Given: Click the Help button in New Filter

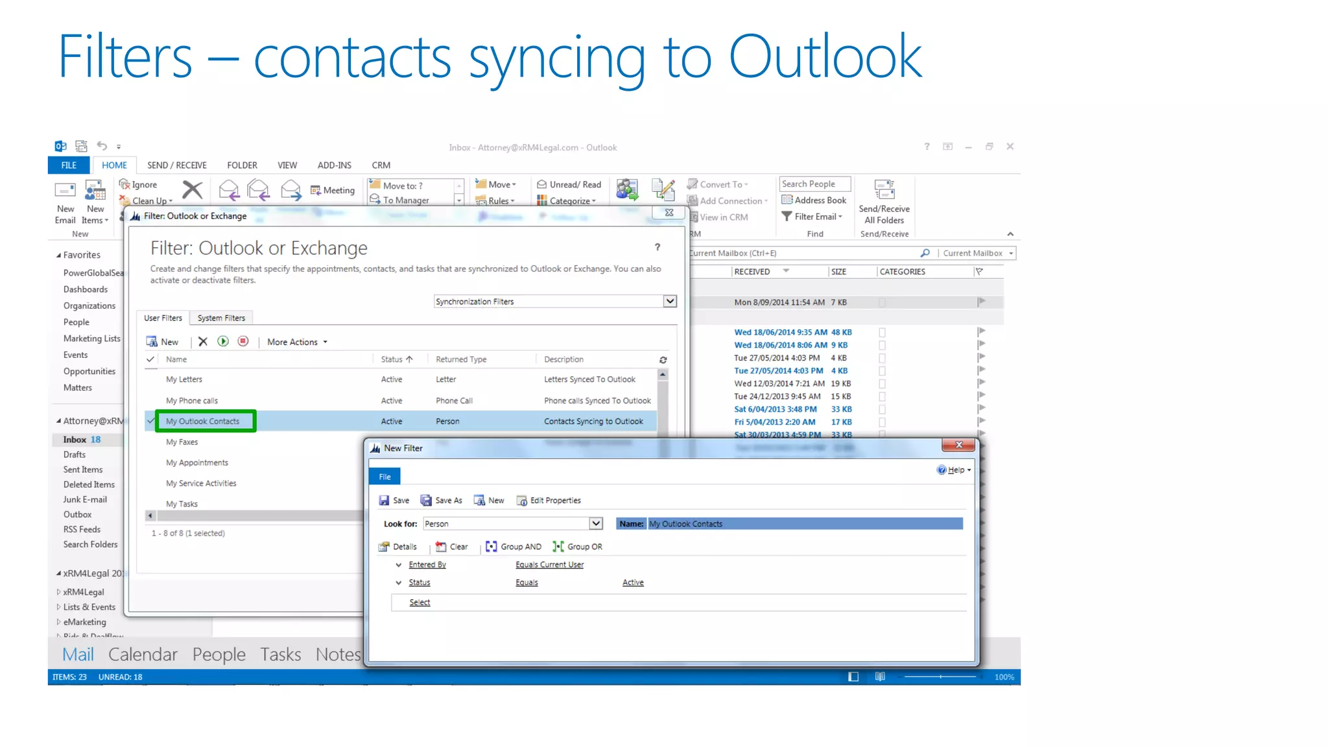Looking at the screenshot, I should tap(954, 470).
